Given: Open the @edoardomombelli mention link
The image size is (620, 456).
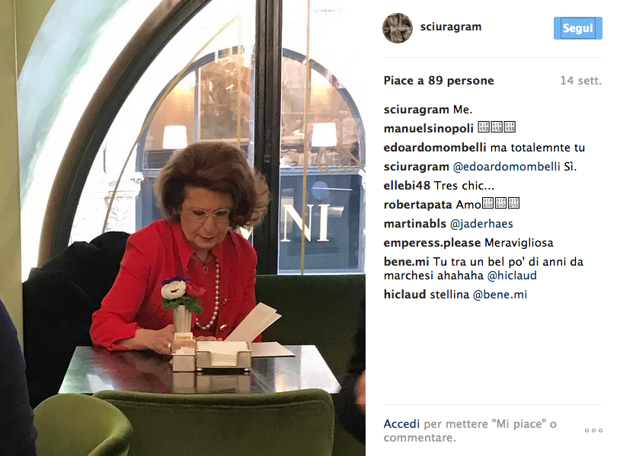Looking at the screenshot, I should point(506,167).
